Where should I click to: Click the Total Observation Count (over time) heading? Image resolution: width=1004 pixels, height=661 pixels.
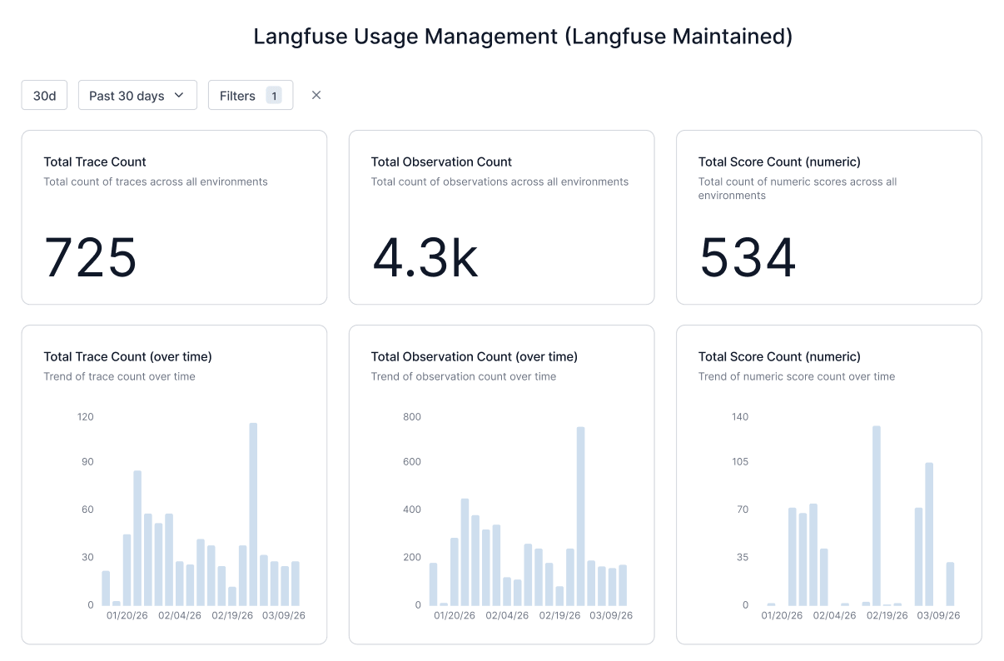pos(474,356)
